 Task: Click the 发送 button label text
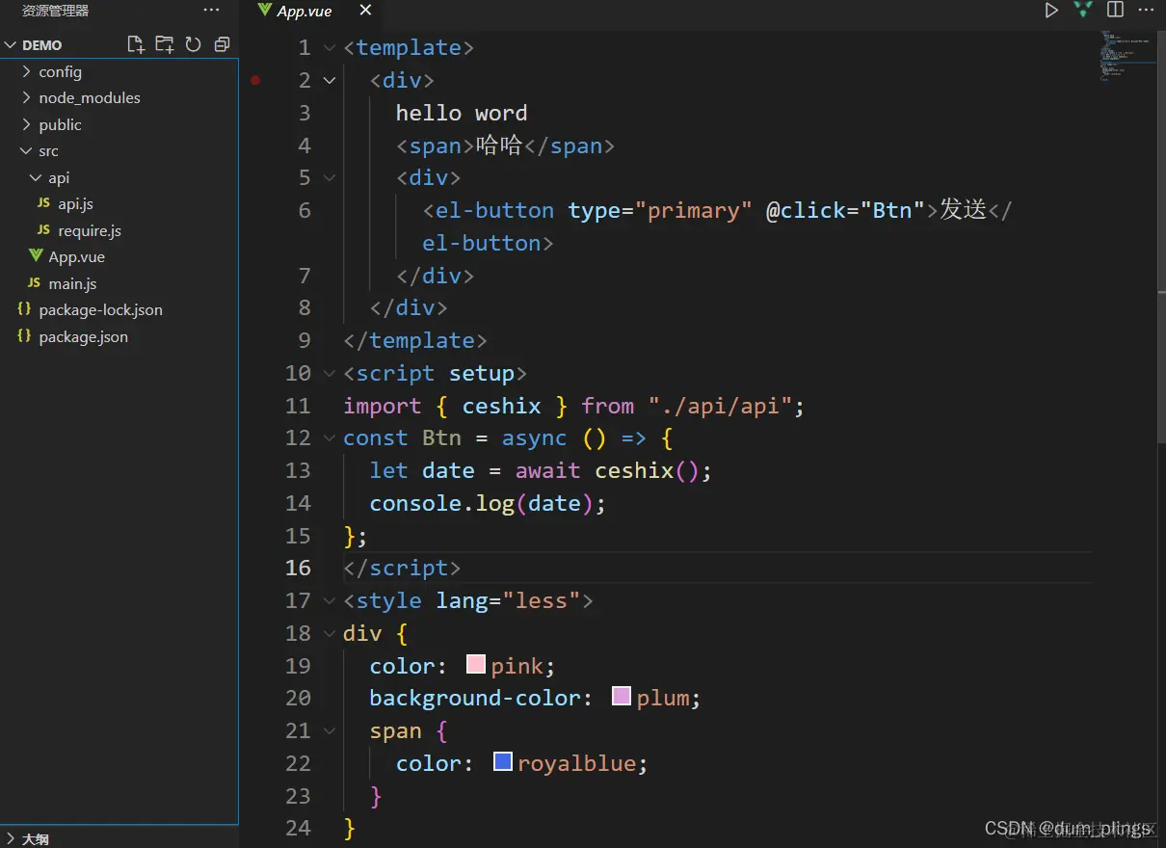(x=963, y=210)
